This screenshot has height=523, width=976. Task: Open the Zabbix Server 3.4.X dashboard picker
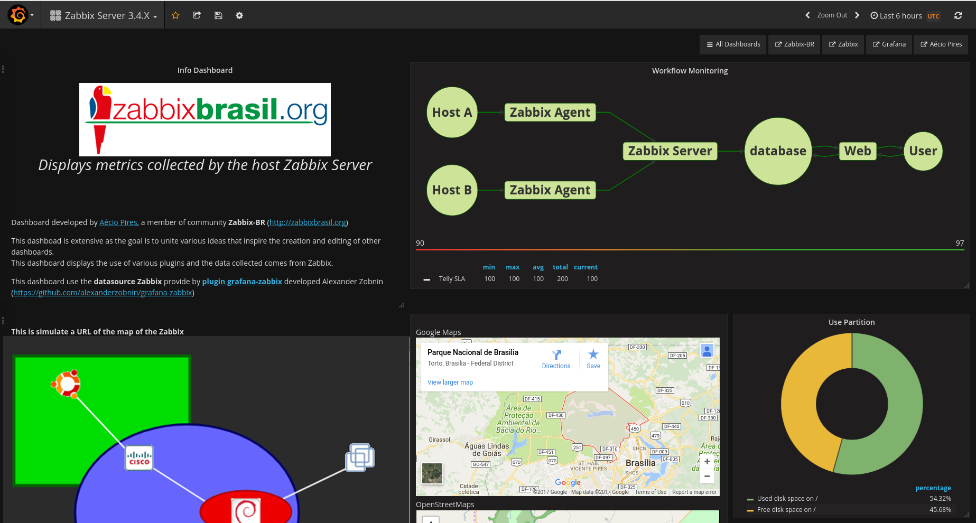click(104, 15)
